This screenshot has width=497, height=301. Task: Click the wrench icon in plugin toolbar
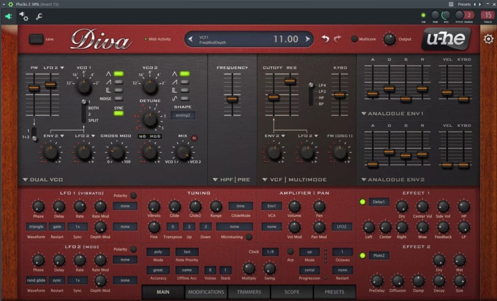[39, 17]
